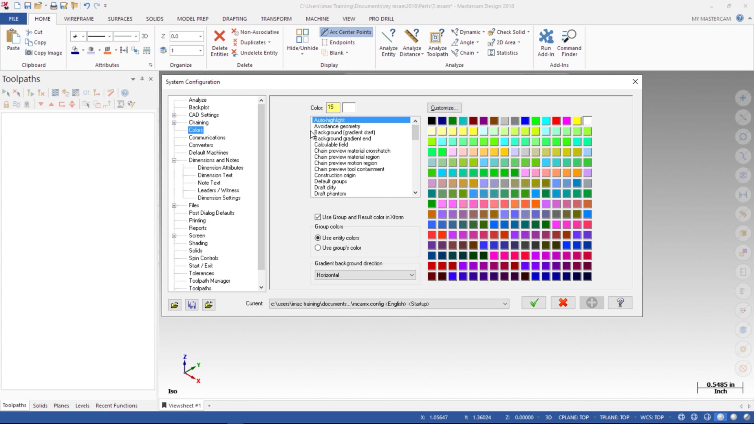Viewport: 754px width, 424px height.
Task: Enable Use entity colors radio button
Action: [x=318, y=238]
